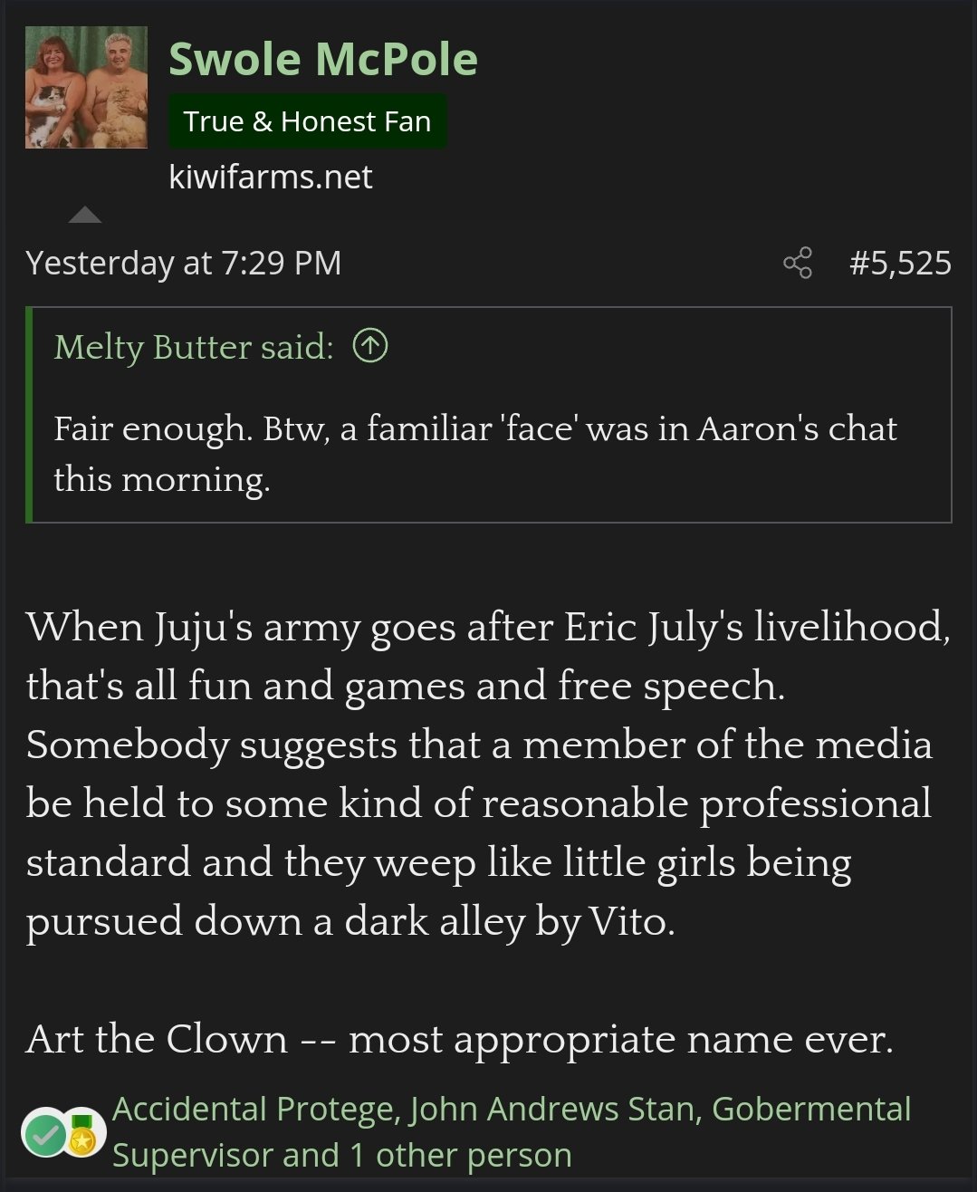This screenshot has height=1192, width=977.
Task: Click the green checkmark reaction icon
Action: [44, 1134]
